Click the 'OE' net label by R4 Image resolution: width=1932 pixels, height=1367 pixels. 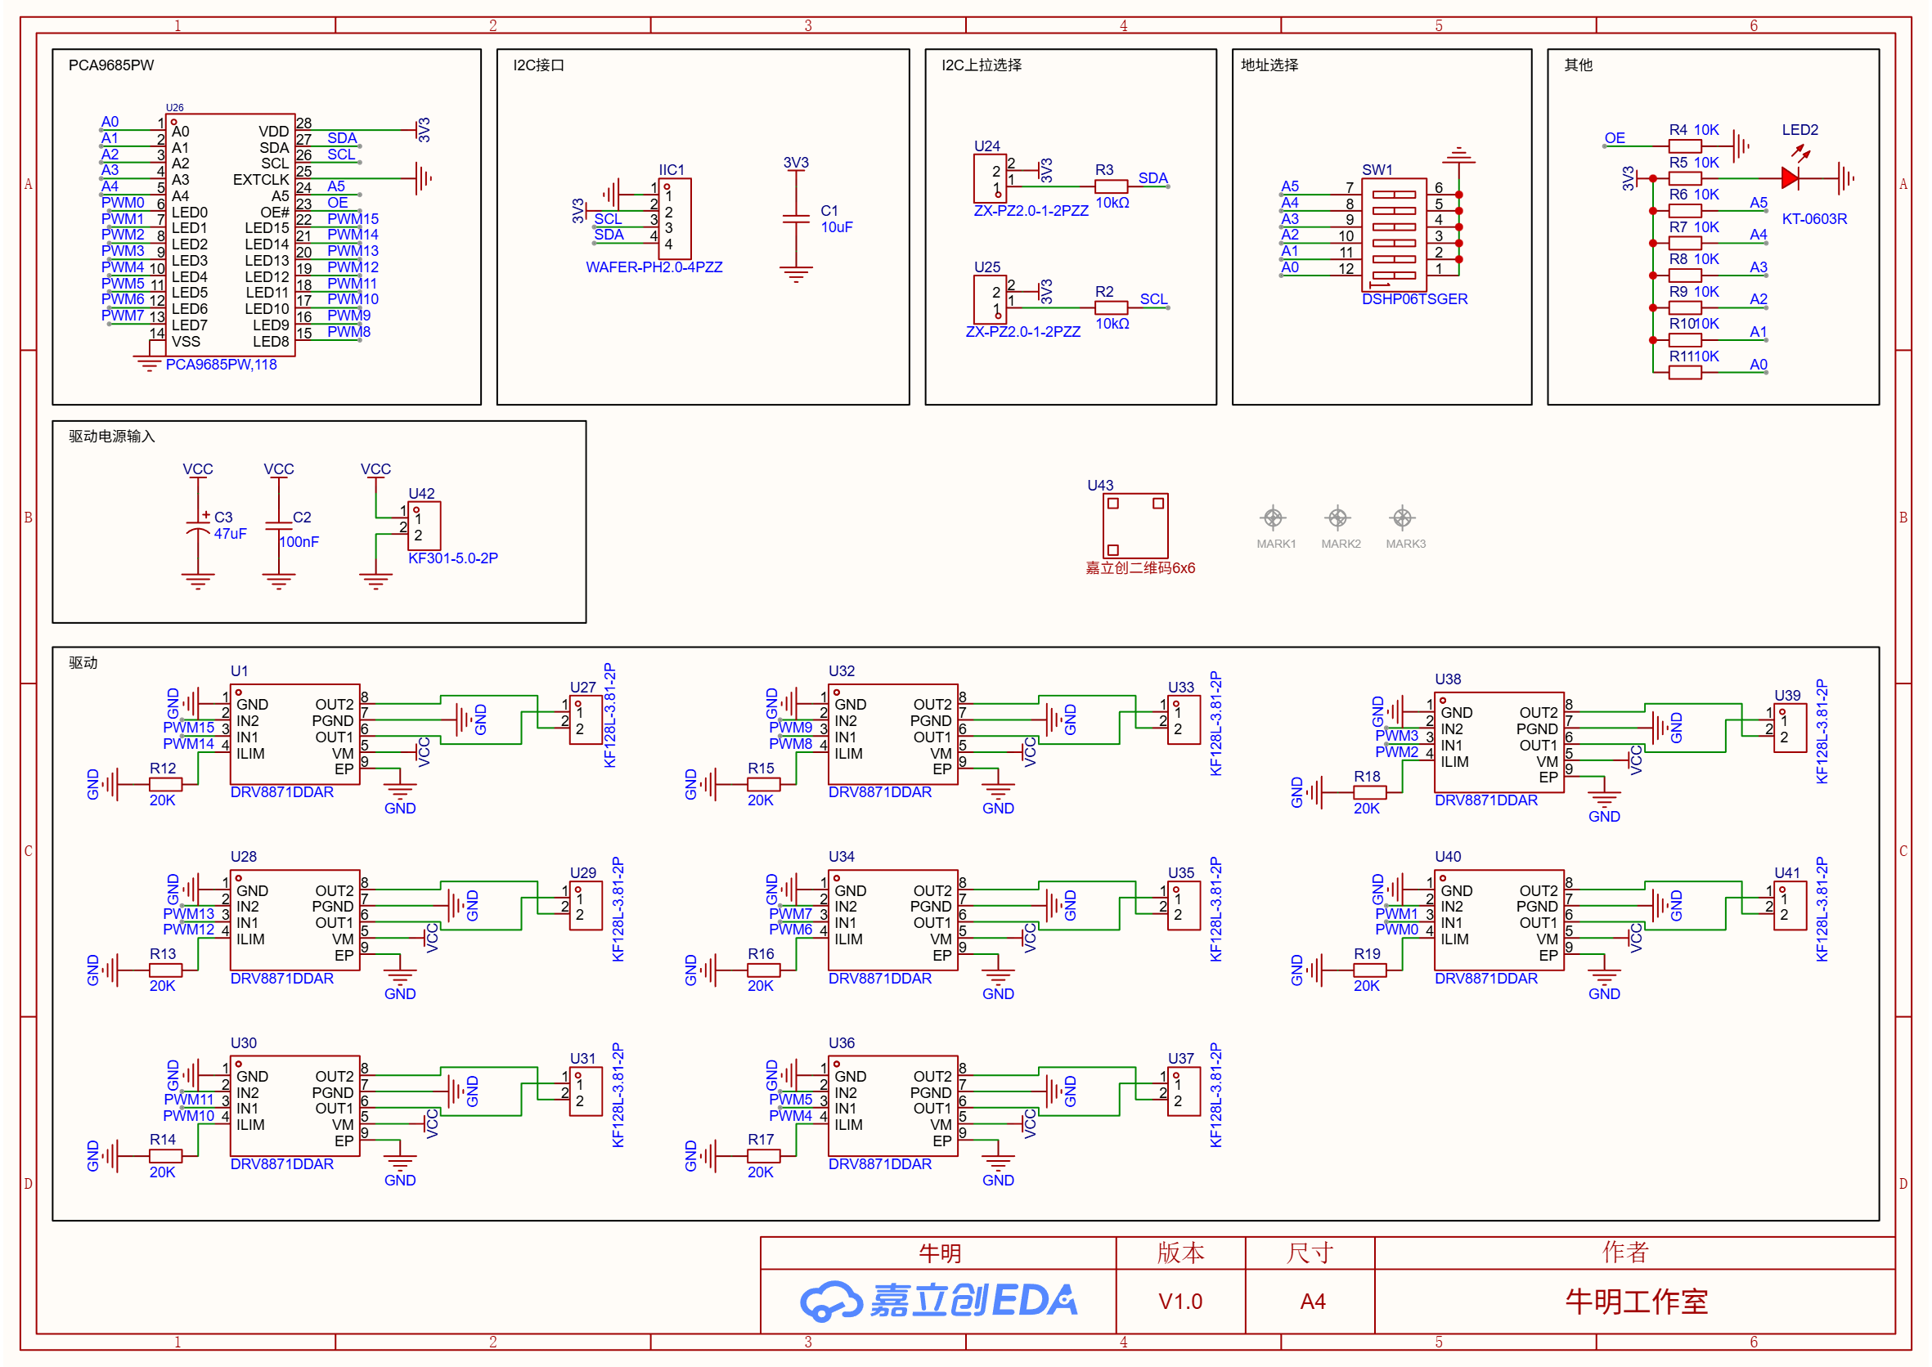(1615, 138)
